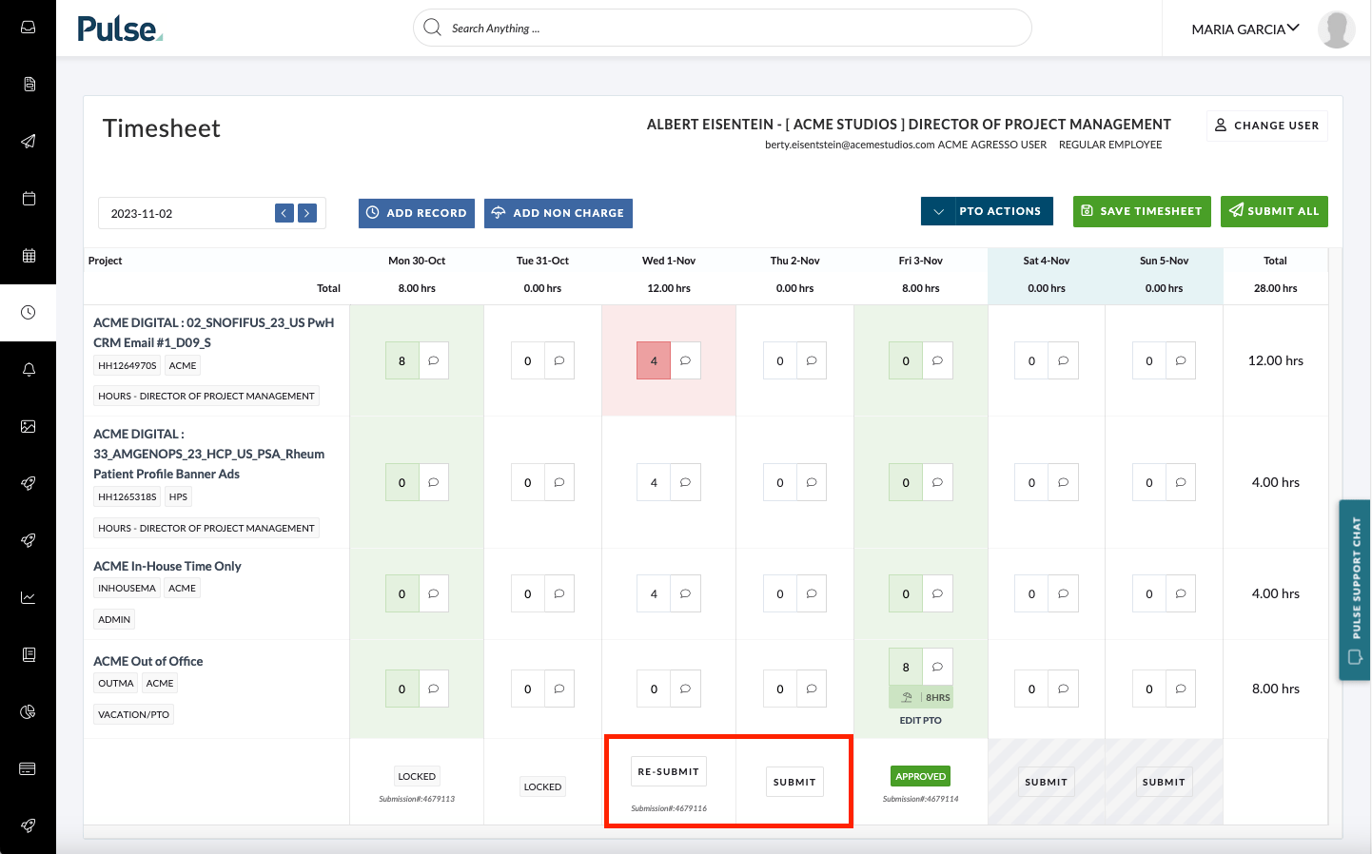
Task: Open the book icon in sidebar
Action: click(29, 655)
